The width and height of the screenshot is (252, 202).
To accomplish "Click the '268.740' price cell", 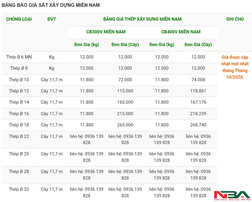I will coord(198,125).
